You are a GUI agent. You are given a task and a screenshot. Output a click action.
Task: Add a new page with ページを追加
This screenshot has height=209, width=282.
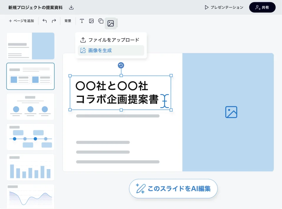pos(21,21)
